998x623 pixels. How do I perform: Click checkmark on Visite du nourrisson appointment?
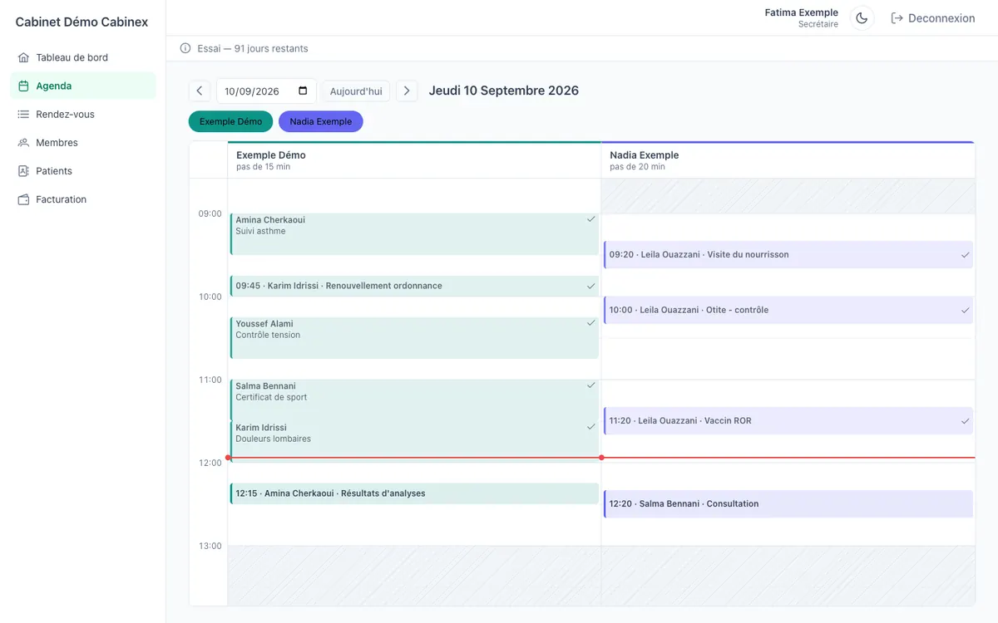(966, 255)
